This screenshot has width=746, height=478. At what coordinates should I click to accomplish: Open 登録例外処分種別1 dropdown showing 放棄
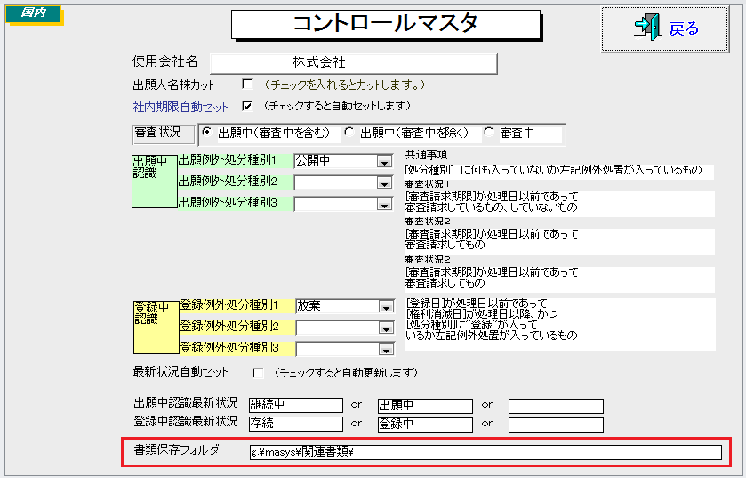[x=384, y=306]
